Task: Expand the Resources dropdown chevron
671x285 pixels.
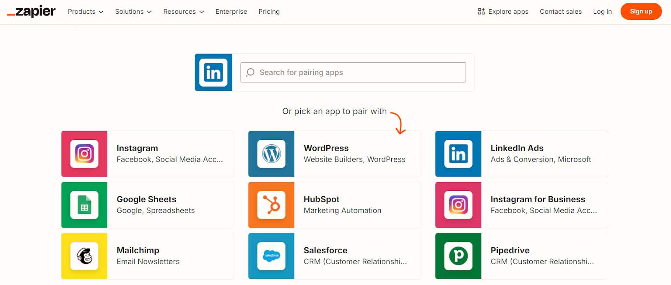Action: [x=201, y=12]
